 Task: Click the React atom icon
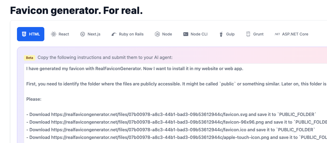[x=54, y=34]
